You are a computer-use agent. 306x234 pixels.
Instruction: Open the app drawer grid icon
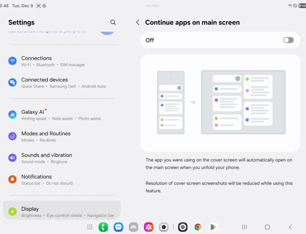90,227
